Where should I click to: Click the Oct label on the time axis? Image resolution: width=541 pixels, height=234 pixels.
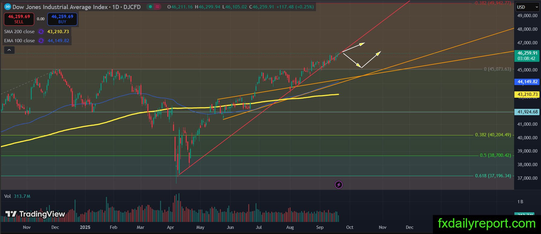pos(350,227)
